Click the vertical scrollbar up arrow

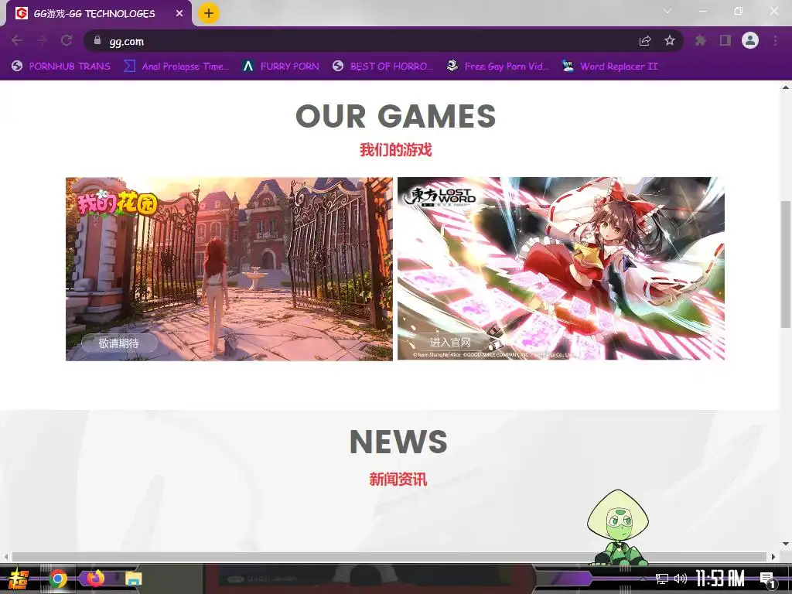786,87
